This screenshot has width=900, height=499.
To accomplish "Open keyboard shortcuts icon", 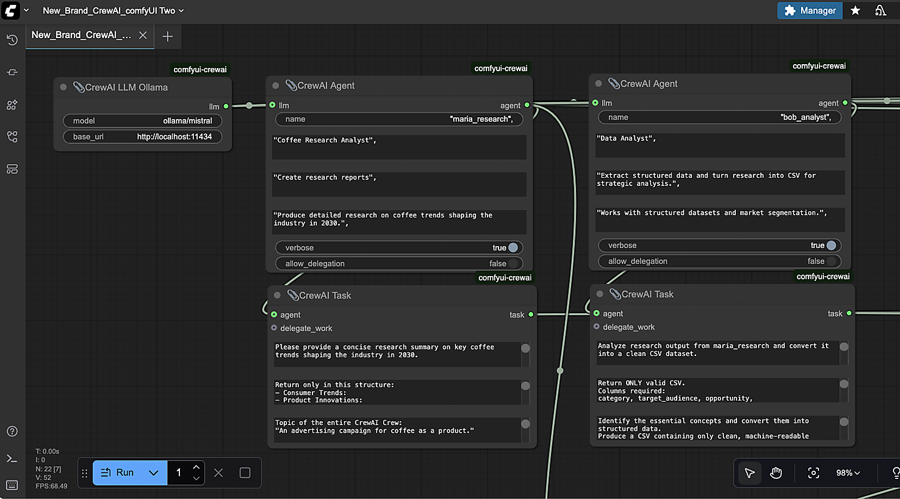I will [12, 485].
